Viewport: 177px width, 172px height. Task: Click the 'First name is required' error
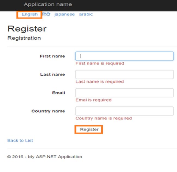(x=100, y=63)
